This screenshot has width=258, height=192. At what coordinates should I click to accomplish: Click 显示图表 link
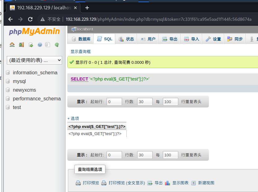180,183
